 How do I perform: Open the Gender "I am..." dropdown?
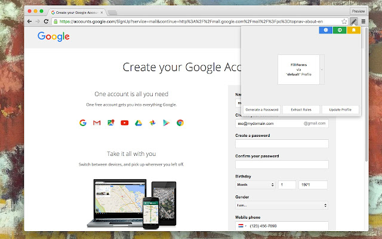(x=282, y=206)
